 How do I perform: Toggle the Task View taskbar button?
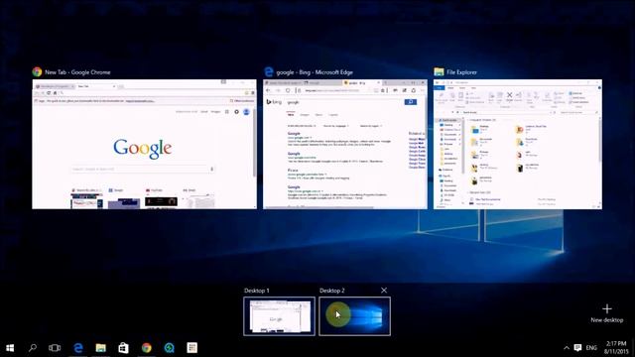(55, 348)
